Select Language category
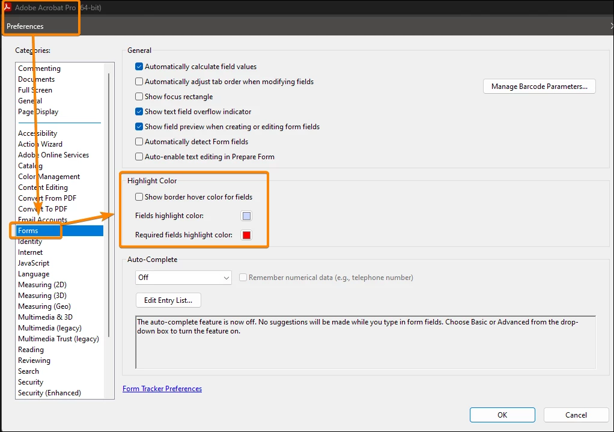The width and height of the screenshot is (614, 432). [34, 274]
